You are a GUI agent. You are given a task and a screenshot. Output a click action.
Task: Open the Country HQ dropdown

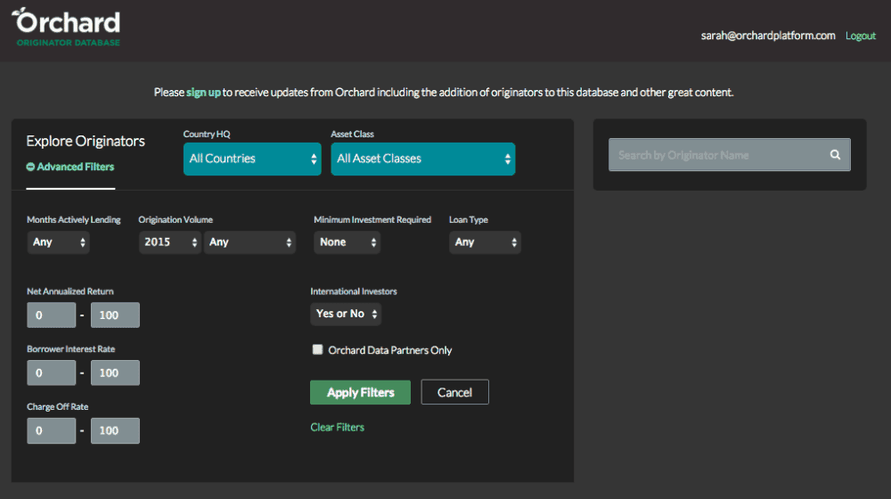click(252, 159)
